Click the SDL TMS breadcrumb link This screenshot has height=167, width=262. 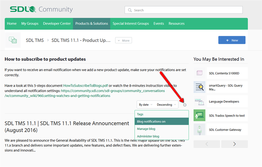point(35,40)
